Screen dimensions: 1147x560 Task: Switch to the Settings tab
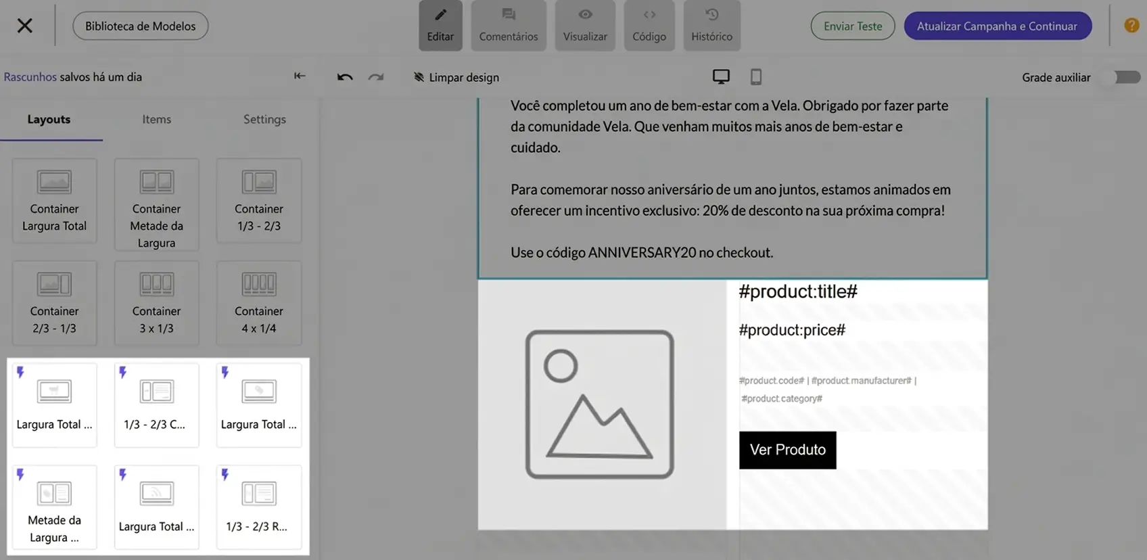(264, 119)
